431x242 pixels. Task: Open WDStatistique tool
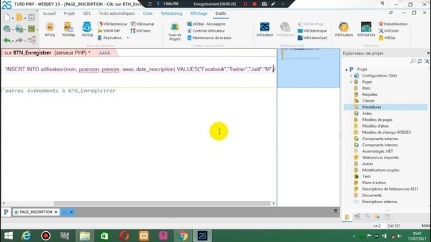(x=312, y=31)
